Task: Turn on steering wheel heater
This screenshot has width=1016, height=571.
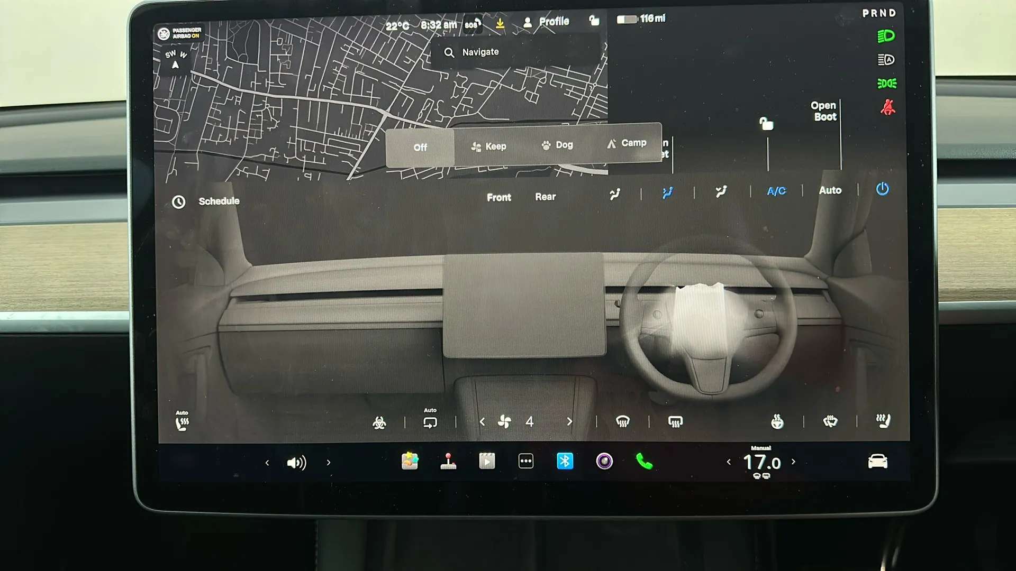Action: pos(777,421)
